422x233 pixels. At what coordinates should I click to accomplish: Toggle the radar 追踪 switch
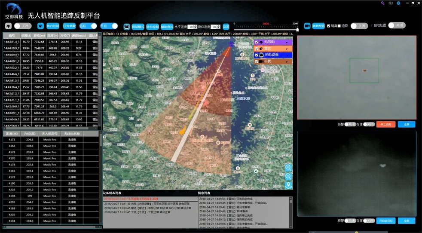coord(88,26)
